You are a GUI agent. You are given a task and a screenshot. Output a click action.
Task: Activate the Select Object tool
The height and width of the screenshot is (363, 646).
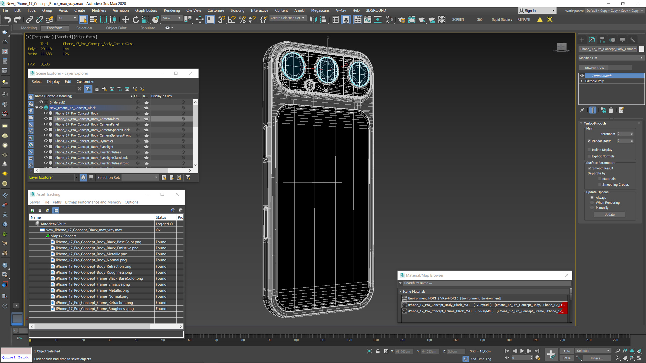[x=83, y=19]
